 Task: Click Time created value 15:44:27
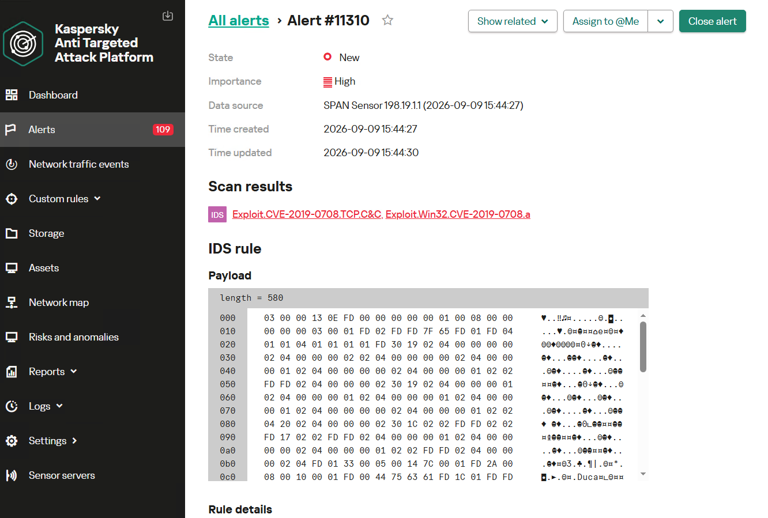370,129
